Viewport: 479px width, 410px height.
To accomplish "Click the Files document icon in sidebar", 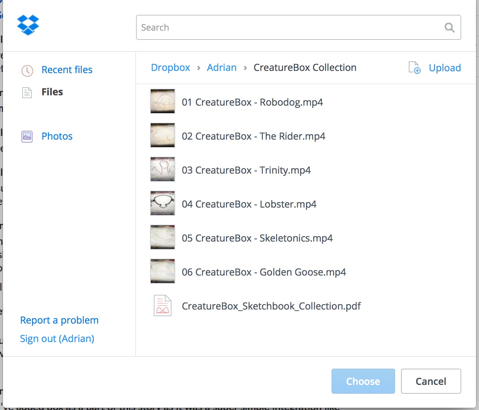I will pos(27,92).
